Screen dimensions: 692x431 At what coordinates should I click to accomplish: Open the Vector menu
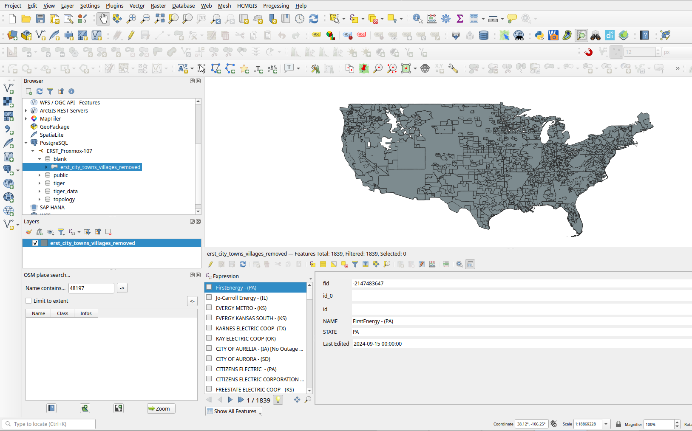[137, 6]
